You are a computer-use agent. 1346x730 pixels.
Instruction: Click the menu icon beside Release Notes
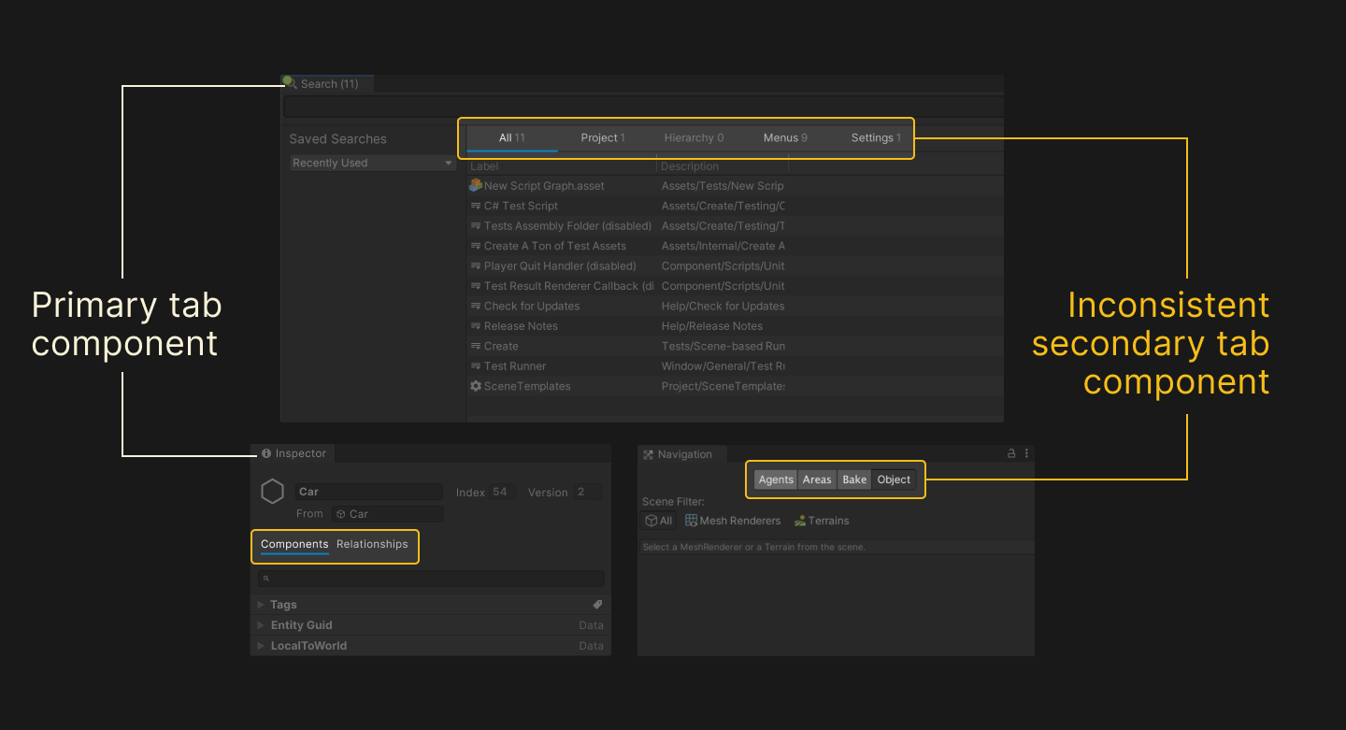click(x=476, y=326)
